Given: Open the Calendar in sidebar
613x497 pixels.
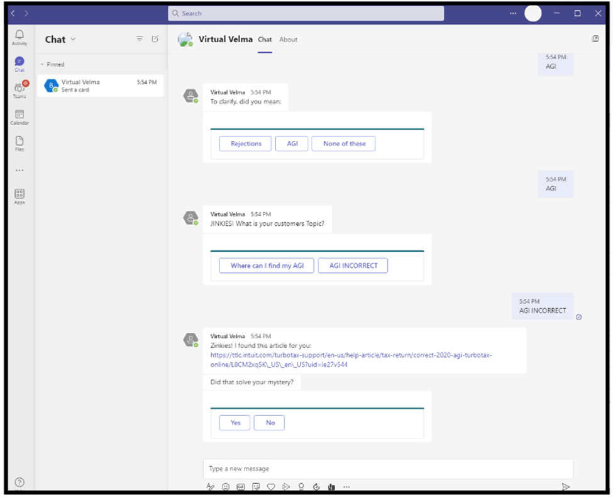Looking at the screenshot, I should [19, 117].
